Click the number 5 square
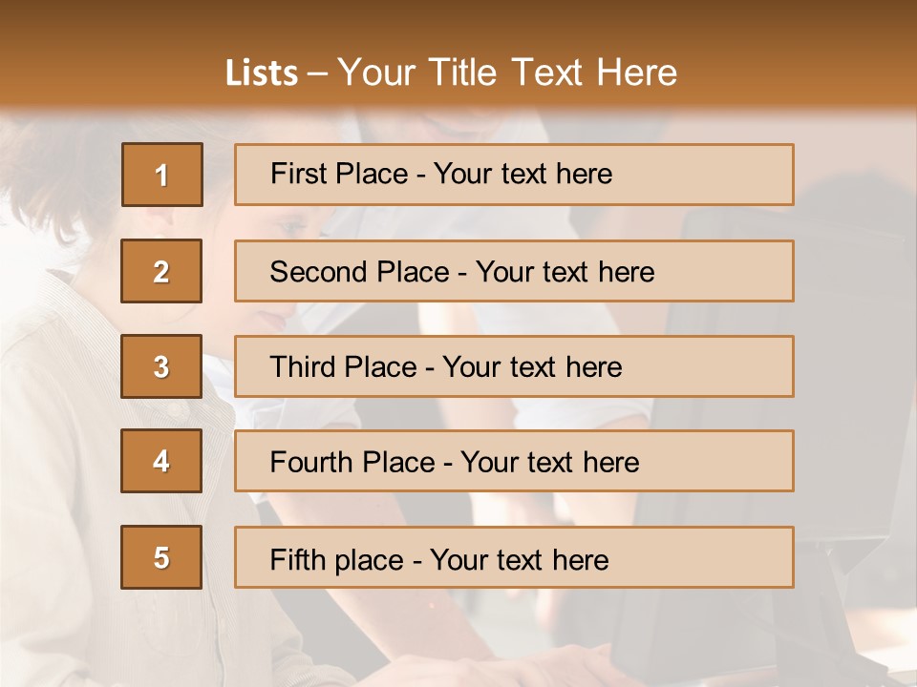The width and height of the screenshot is (917, 687). click(x=161, y=557)
